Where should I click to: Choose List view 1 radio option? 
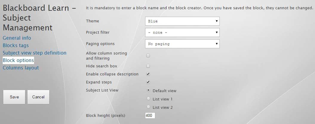[x=148, y=99]
